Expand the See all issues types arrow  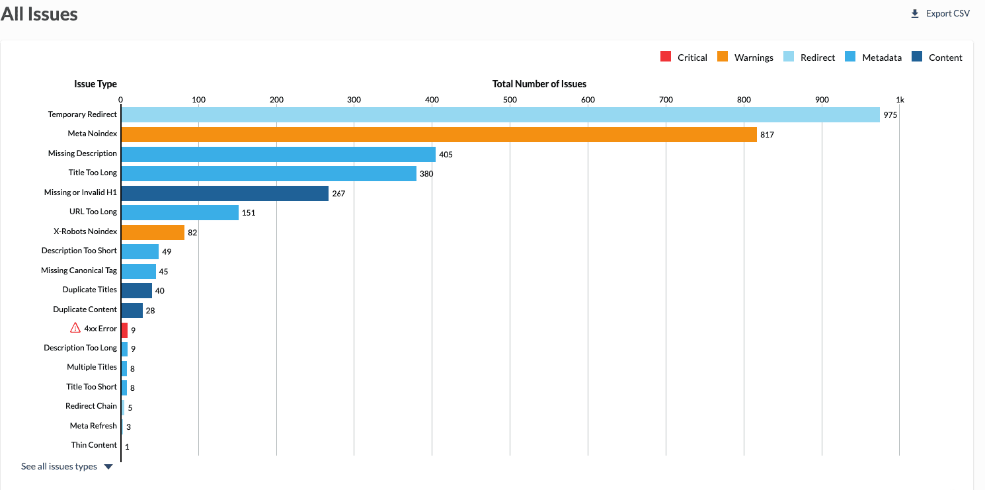point(108,467)
